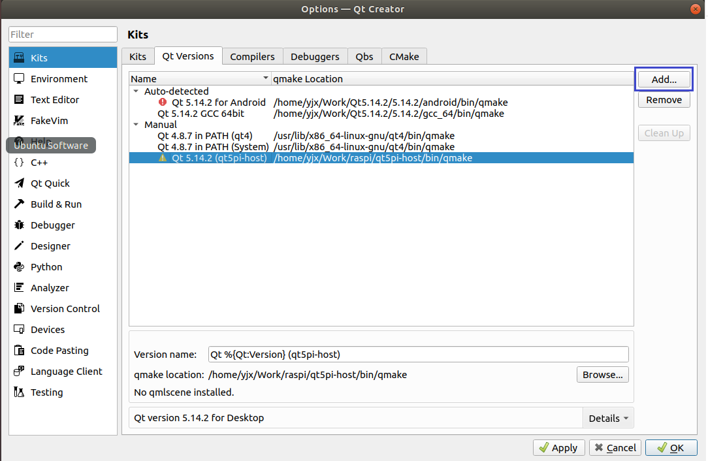Click the Apply button
708x461 pixels.
(x=558, y=447)
